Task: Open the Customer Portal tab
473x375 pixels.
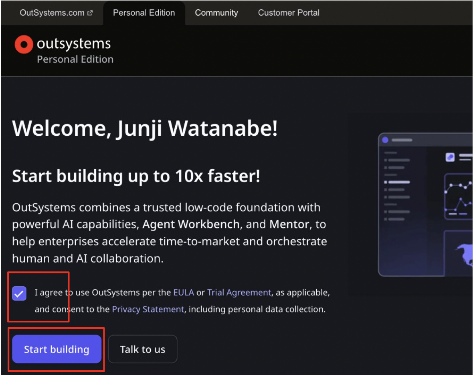Action: (x=289, y=12)
